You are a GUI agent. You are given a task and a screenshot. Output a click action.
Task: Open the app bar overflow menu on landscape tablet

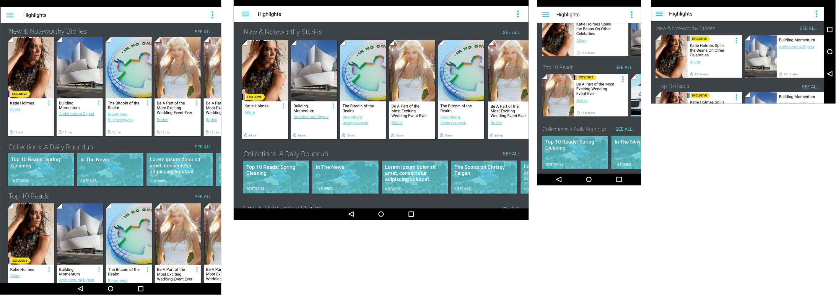518,14
